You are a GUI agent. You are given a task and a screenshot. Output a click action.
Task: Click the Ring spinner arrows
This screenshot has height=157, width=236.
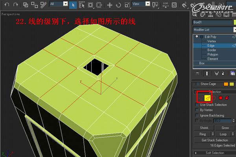213,134
